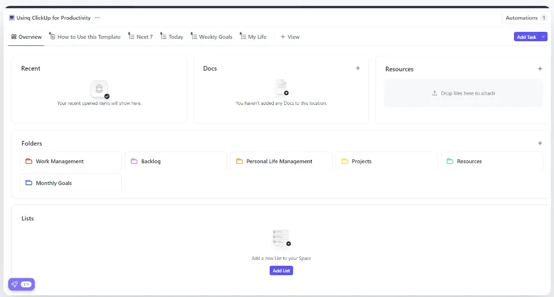Open the Work Management folder
This screenshot has width=554, height=297.
[71, 161]
